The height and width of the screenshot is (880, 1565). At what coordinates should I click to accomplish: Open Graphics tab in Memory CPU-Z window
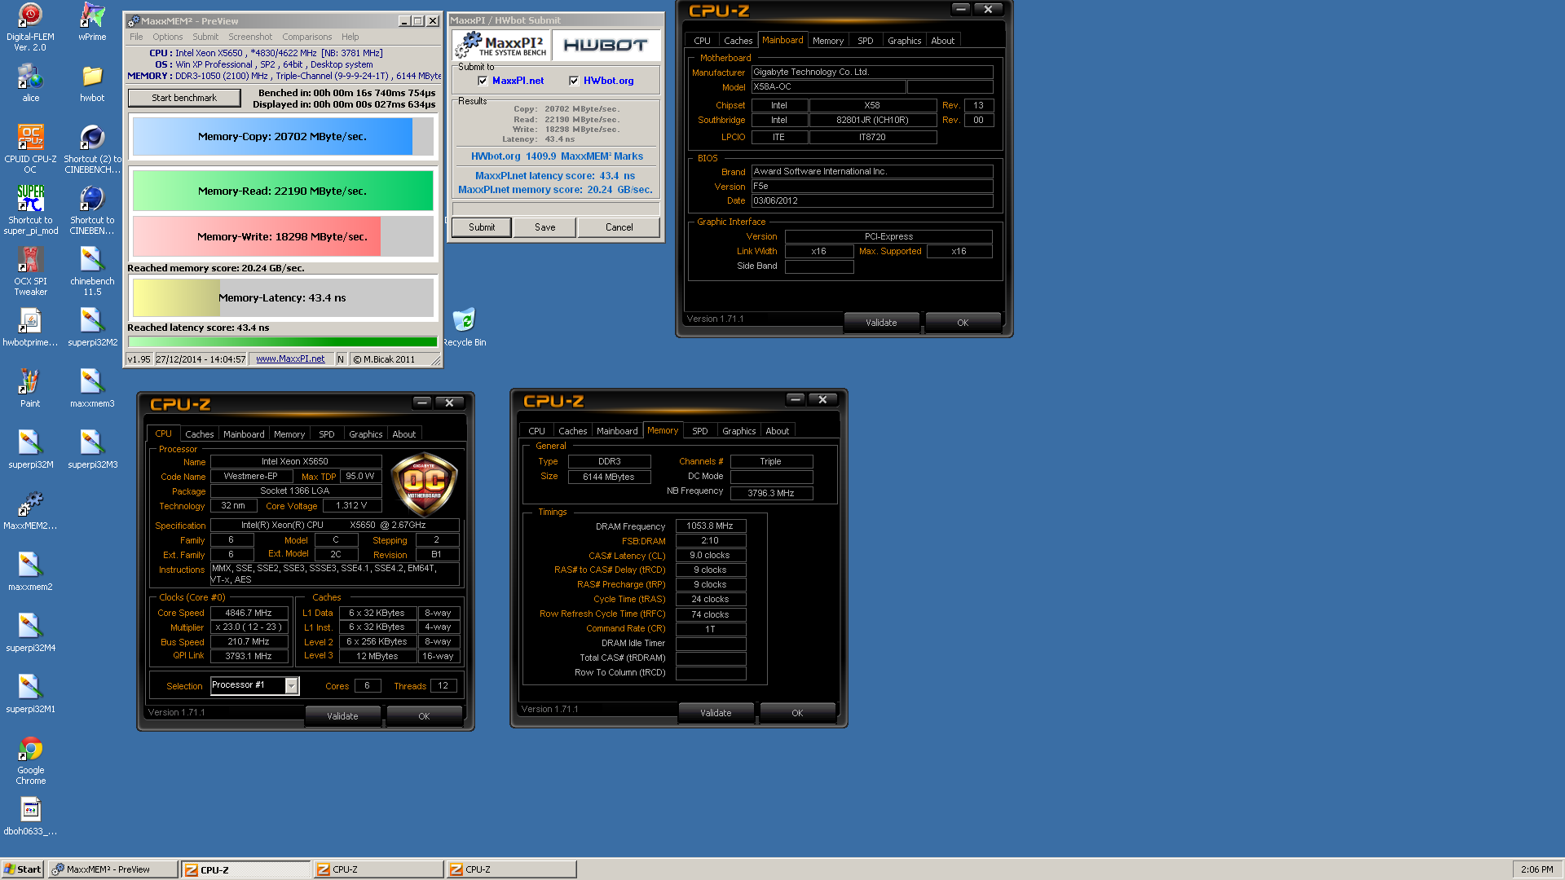(x=738, y=431)
